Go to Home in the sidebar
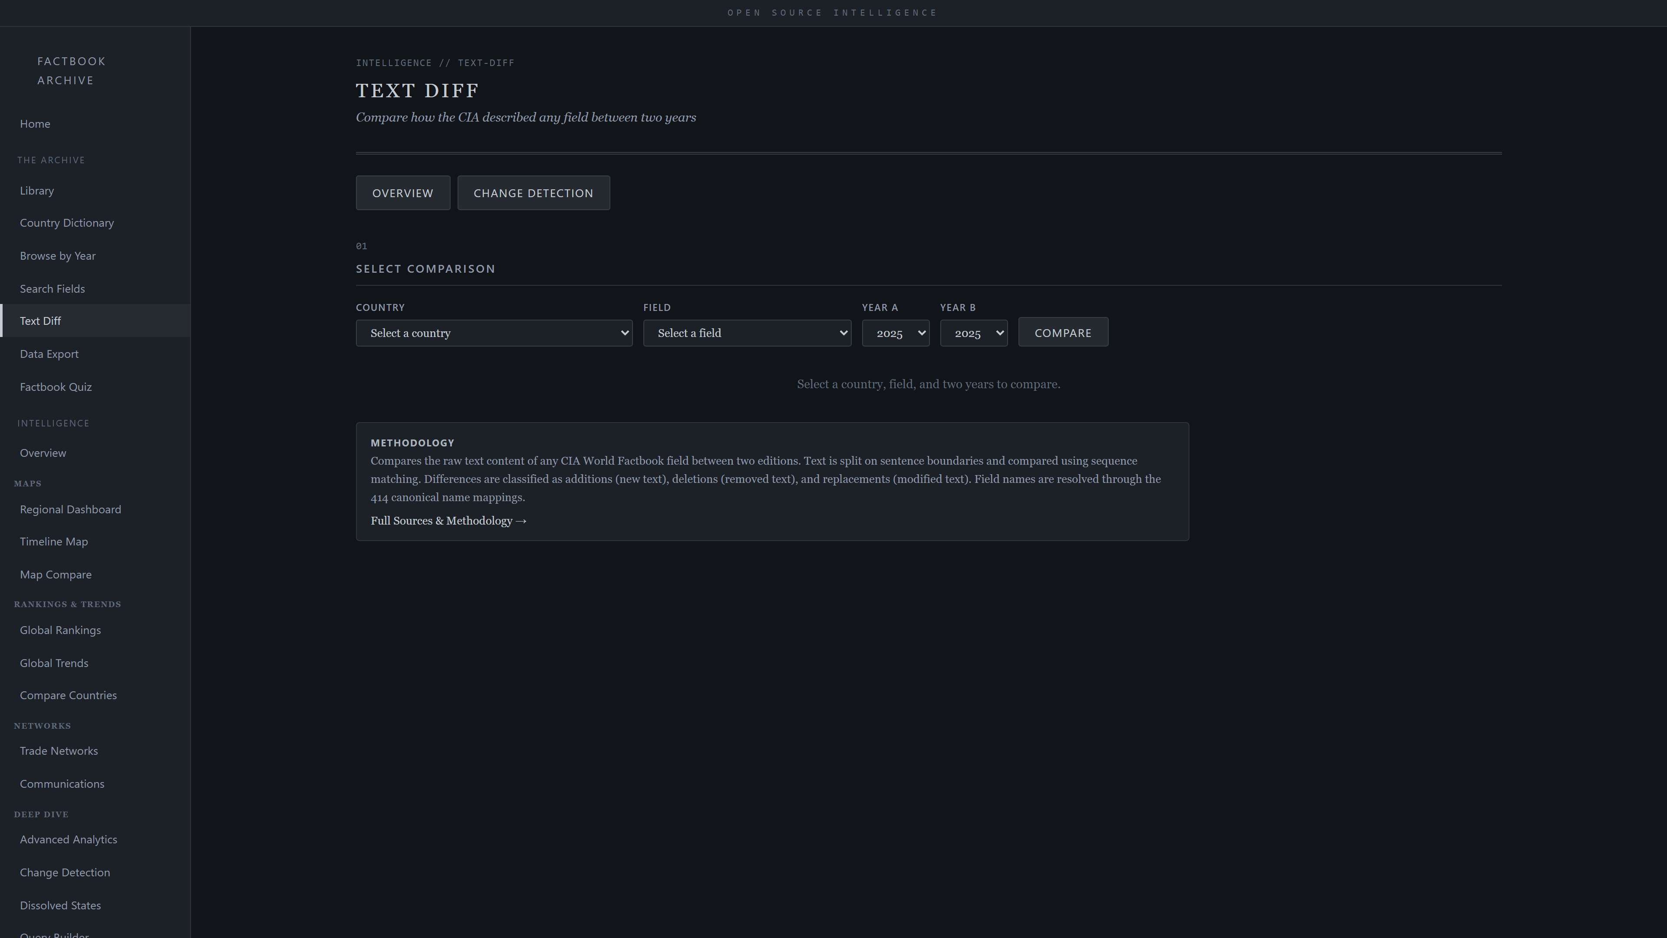 (35, 124)
